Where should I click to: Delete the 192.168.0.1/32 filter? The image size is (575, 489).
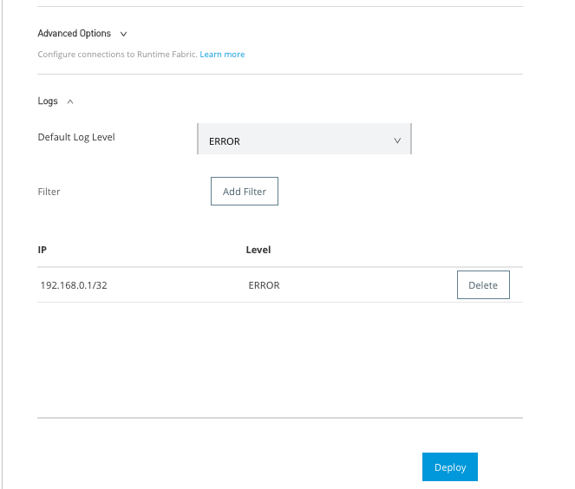[483, 285]
